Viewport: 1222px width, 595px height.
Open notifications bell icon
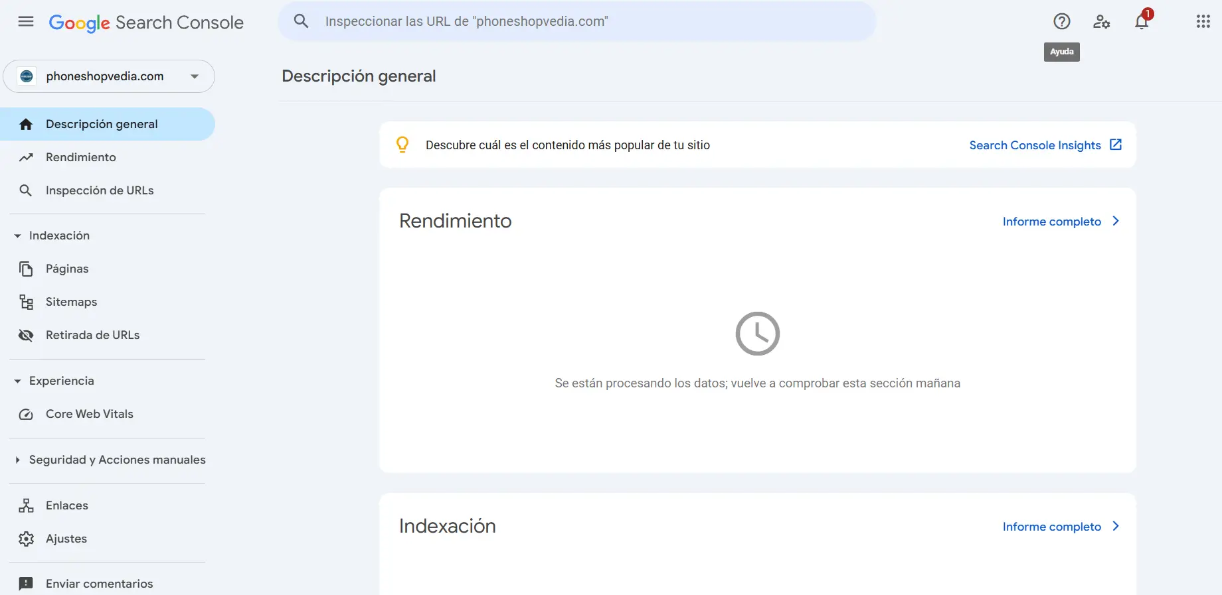tap(1142, 22)
